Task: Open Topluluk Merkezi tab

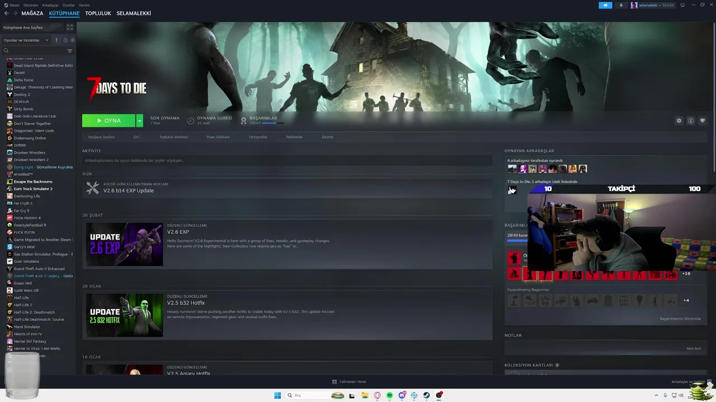Action: (x=173, y=137)
